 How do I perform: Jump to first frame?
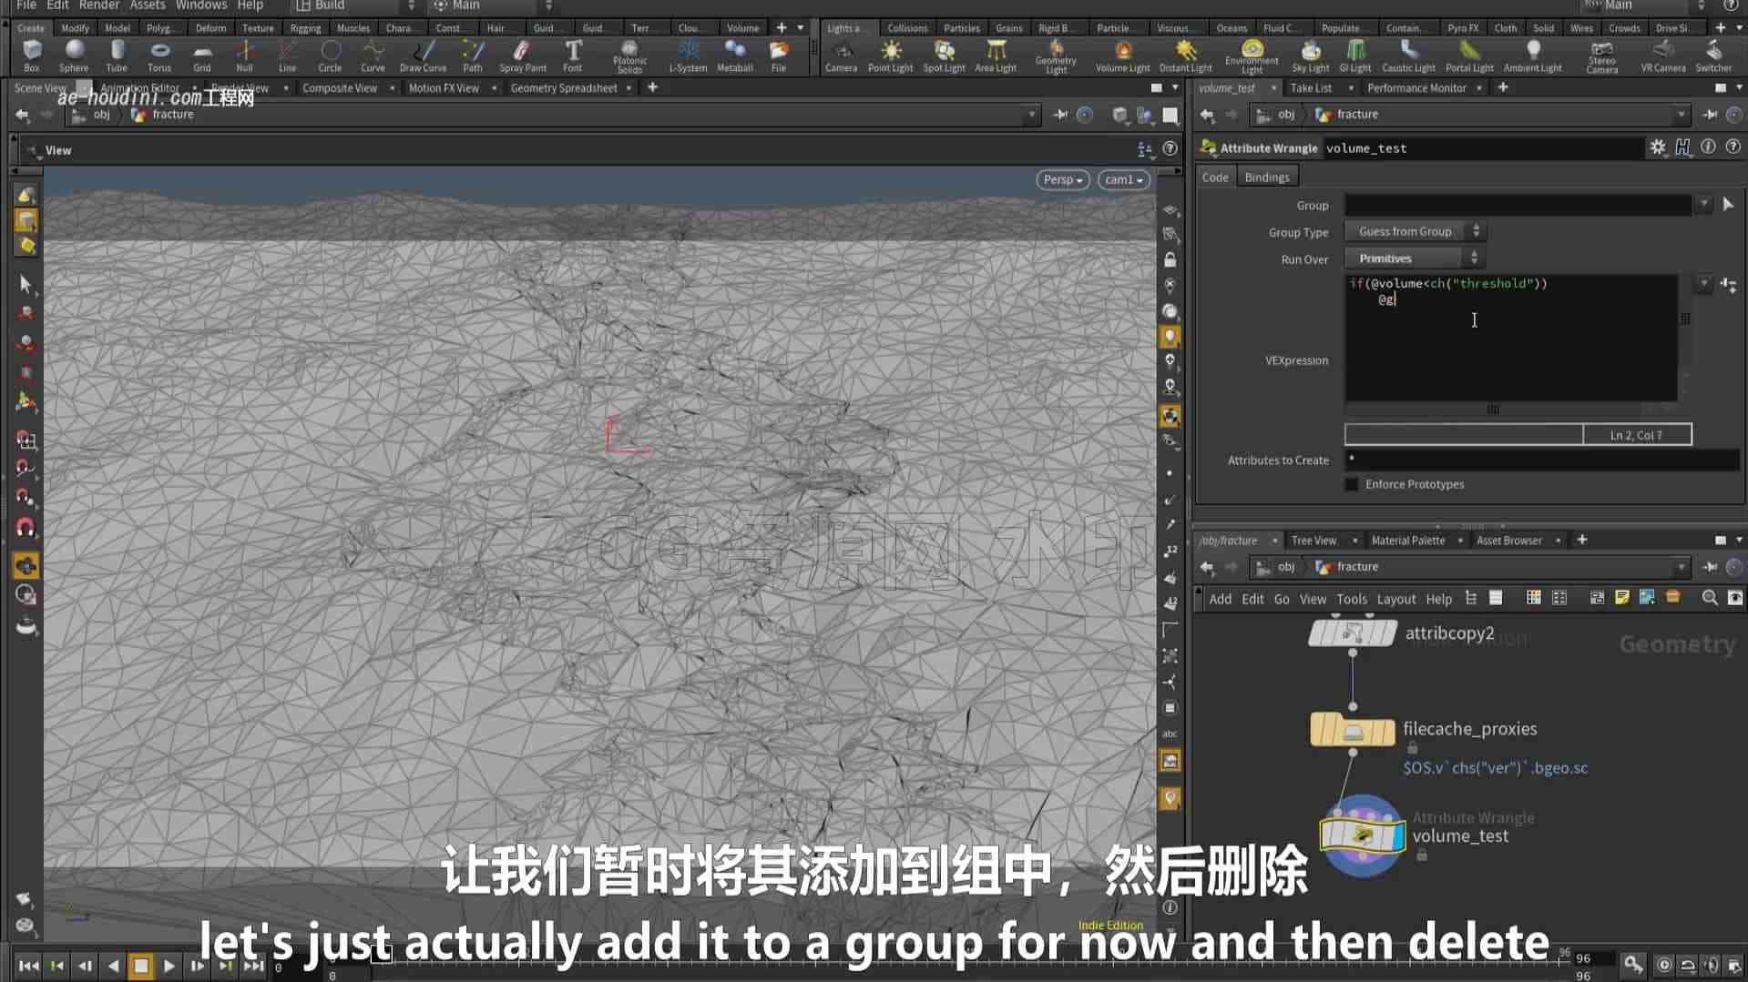(28, 966)
